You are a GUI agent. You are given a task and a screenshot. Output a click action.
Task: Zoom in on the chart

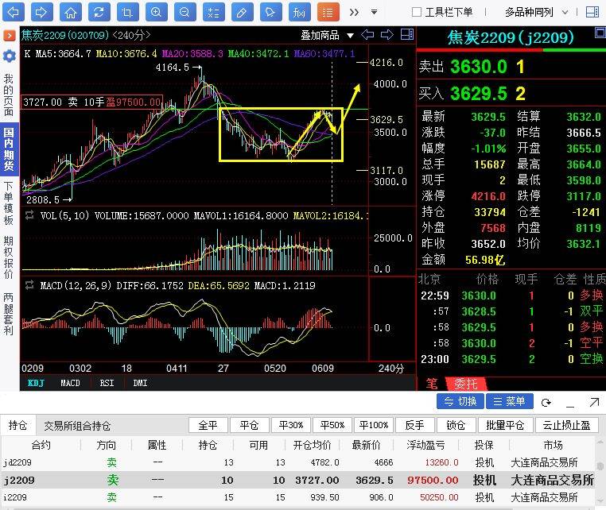click(157, 12)
